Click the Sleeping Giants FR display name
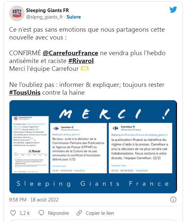 click(47, 10)
